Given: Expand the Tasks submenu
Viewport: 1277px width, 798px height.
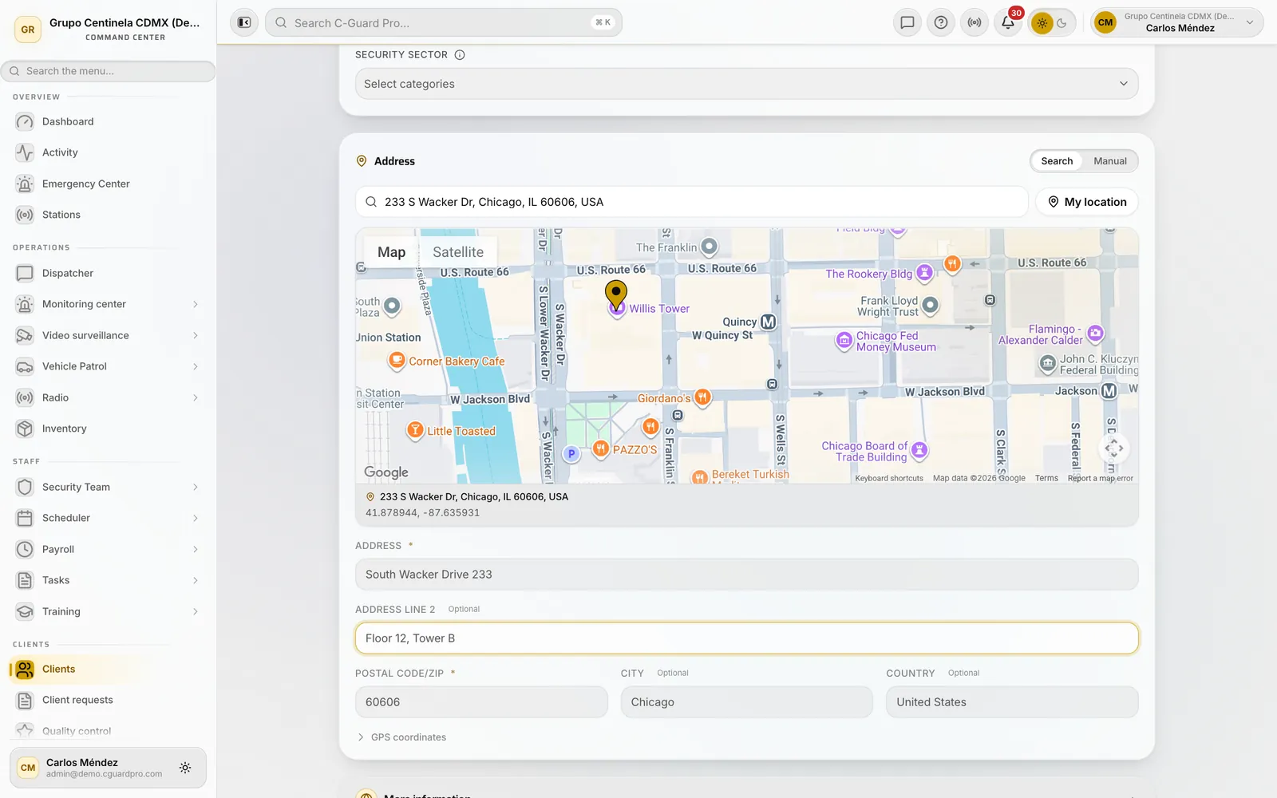Looking at the screenshot, I should coord(196,580).
